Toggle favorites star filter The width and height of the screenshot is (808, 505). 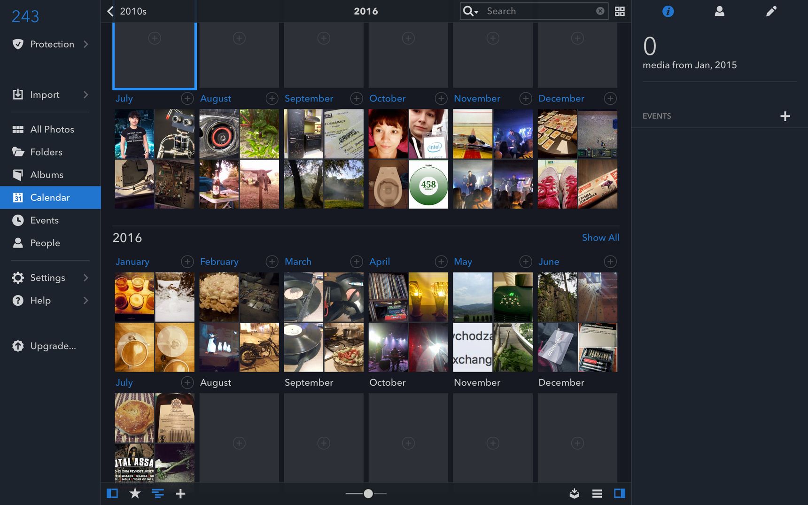pos(135,493)
